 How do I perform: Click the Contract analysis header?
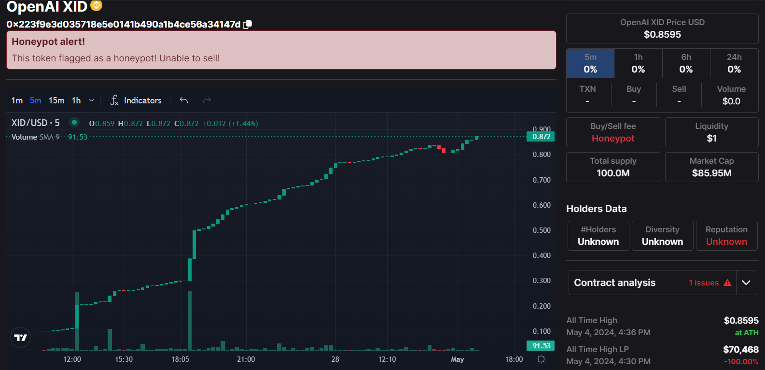[x=614, y=283]
